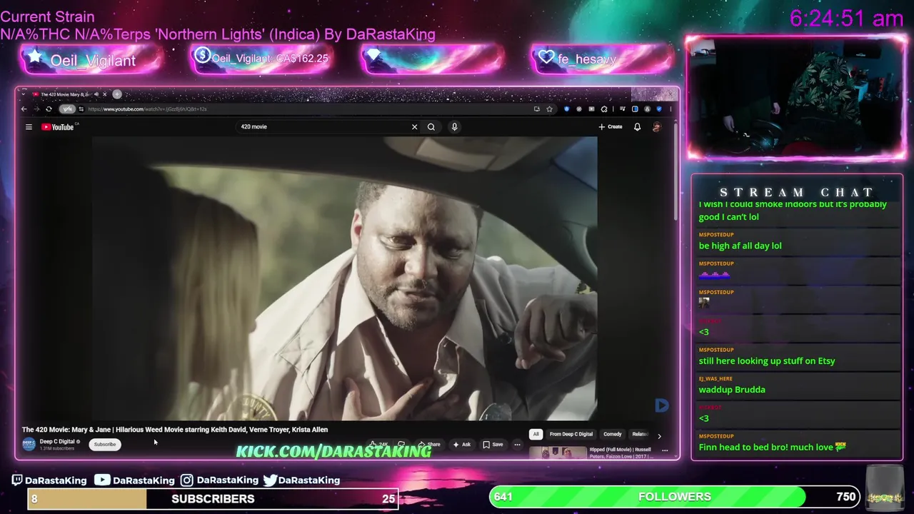The width and height of the screenshot is (914, 514).
Task: Select the 'All' filter chip
Action: (536, 434)
